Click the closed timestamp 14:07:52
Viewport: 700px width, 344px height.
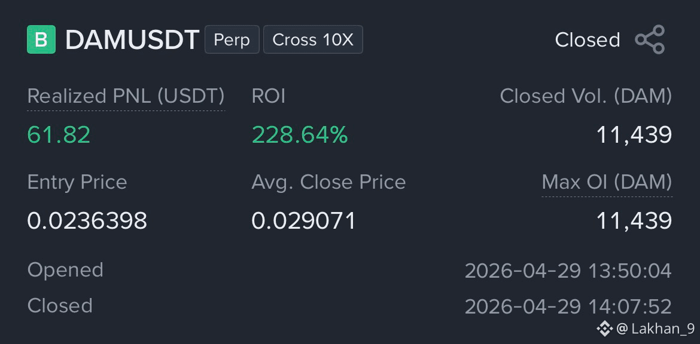click(x=629, y=306)
